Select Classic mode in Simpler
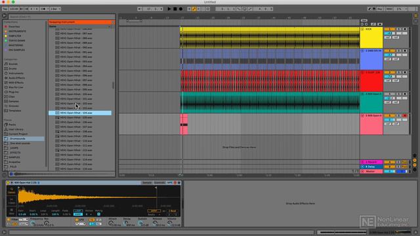 (x=12, y=191)
